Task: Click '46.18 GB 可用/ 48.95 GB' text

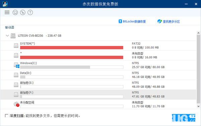Action: click(x=148, y=77)
